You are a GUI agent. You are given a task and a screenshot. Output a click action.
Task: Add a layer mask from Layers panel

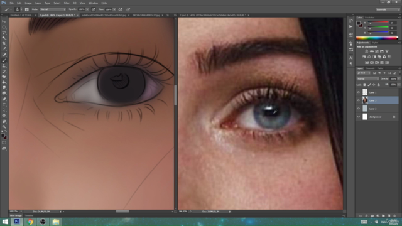coord(372,216)
